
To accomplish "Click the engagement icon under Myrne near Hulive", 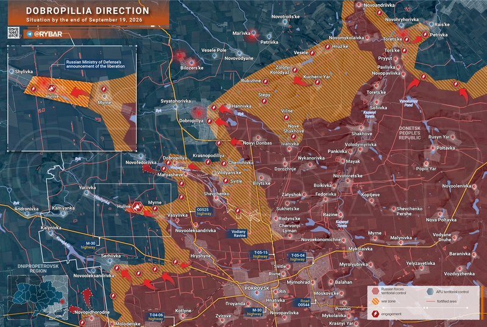I will [x=155, y=209].
